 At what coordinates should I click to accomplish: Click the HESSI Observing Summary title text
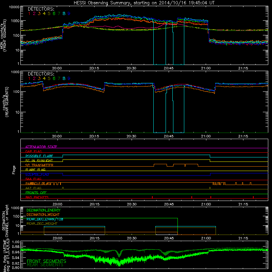click(144, 3)
